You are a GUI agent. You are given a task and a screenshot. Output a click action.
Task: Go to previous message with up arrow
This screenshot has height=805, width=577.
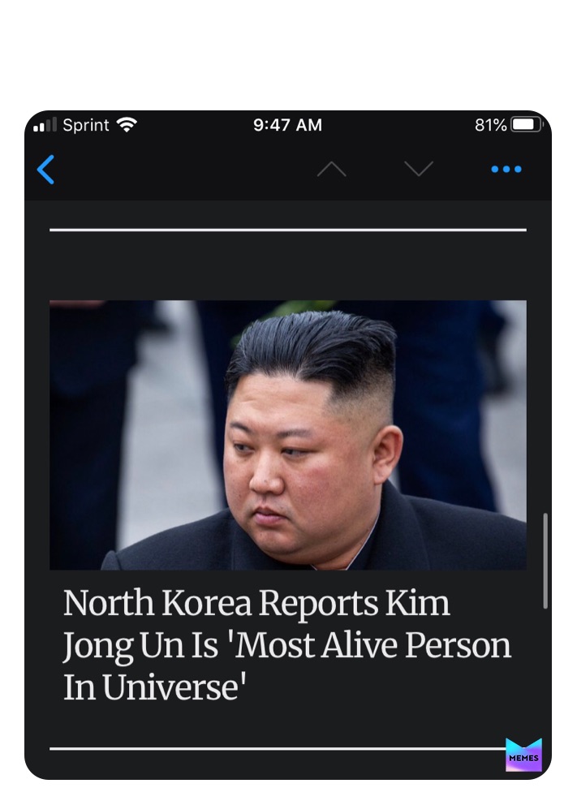pos(332,169)
